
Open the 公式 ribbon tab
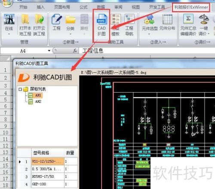tap(83, 7)
